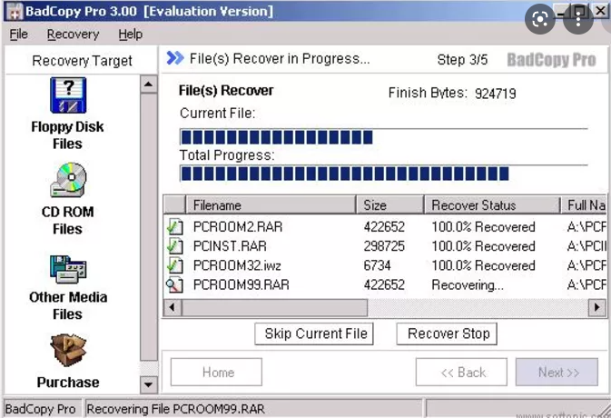
Task: Click the size value 6734
Action: [x=377, y=265]
